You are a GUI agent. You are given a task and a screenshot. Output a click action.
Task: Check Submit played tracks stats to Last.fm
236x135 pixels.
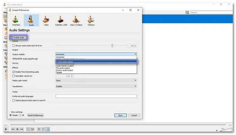coord(13,100)
